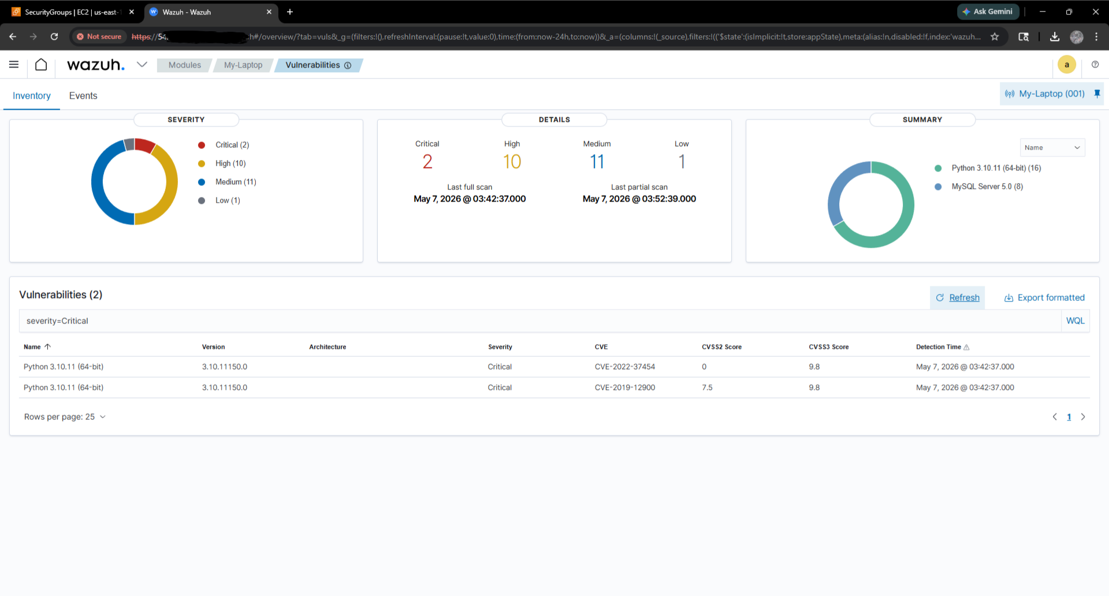Open the Wazuh hamburger navigation menu

[14, 65]
